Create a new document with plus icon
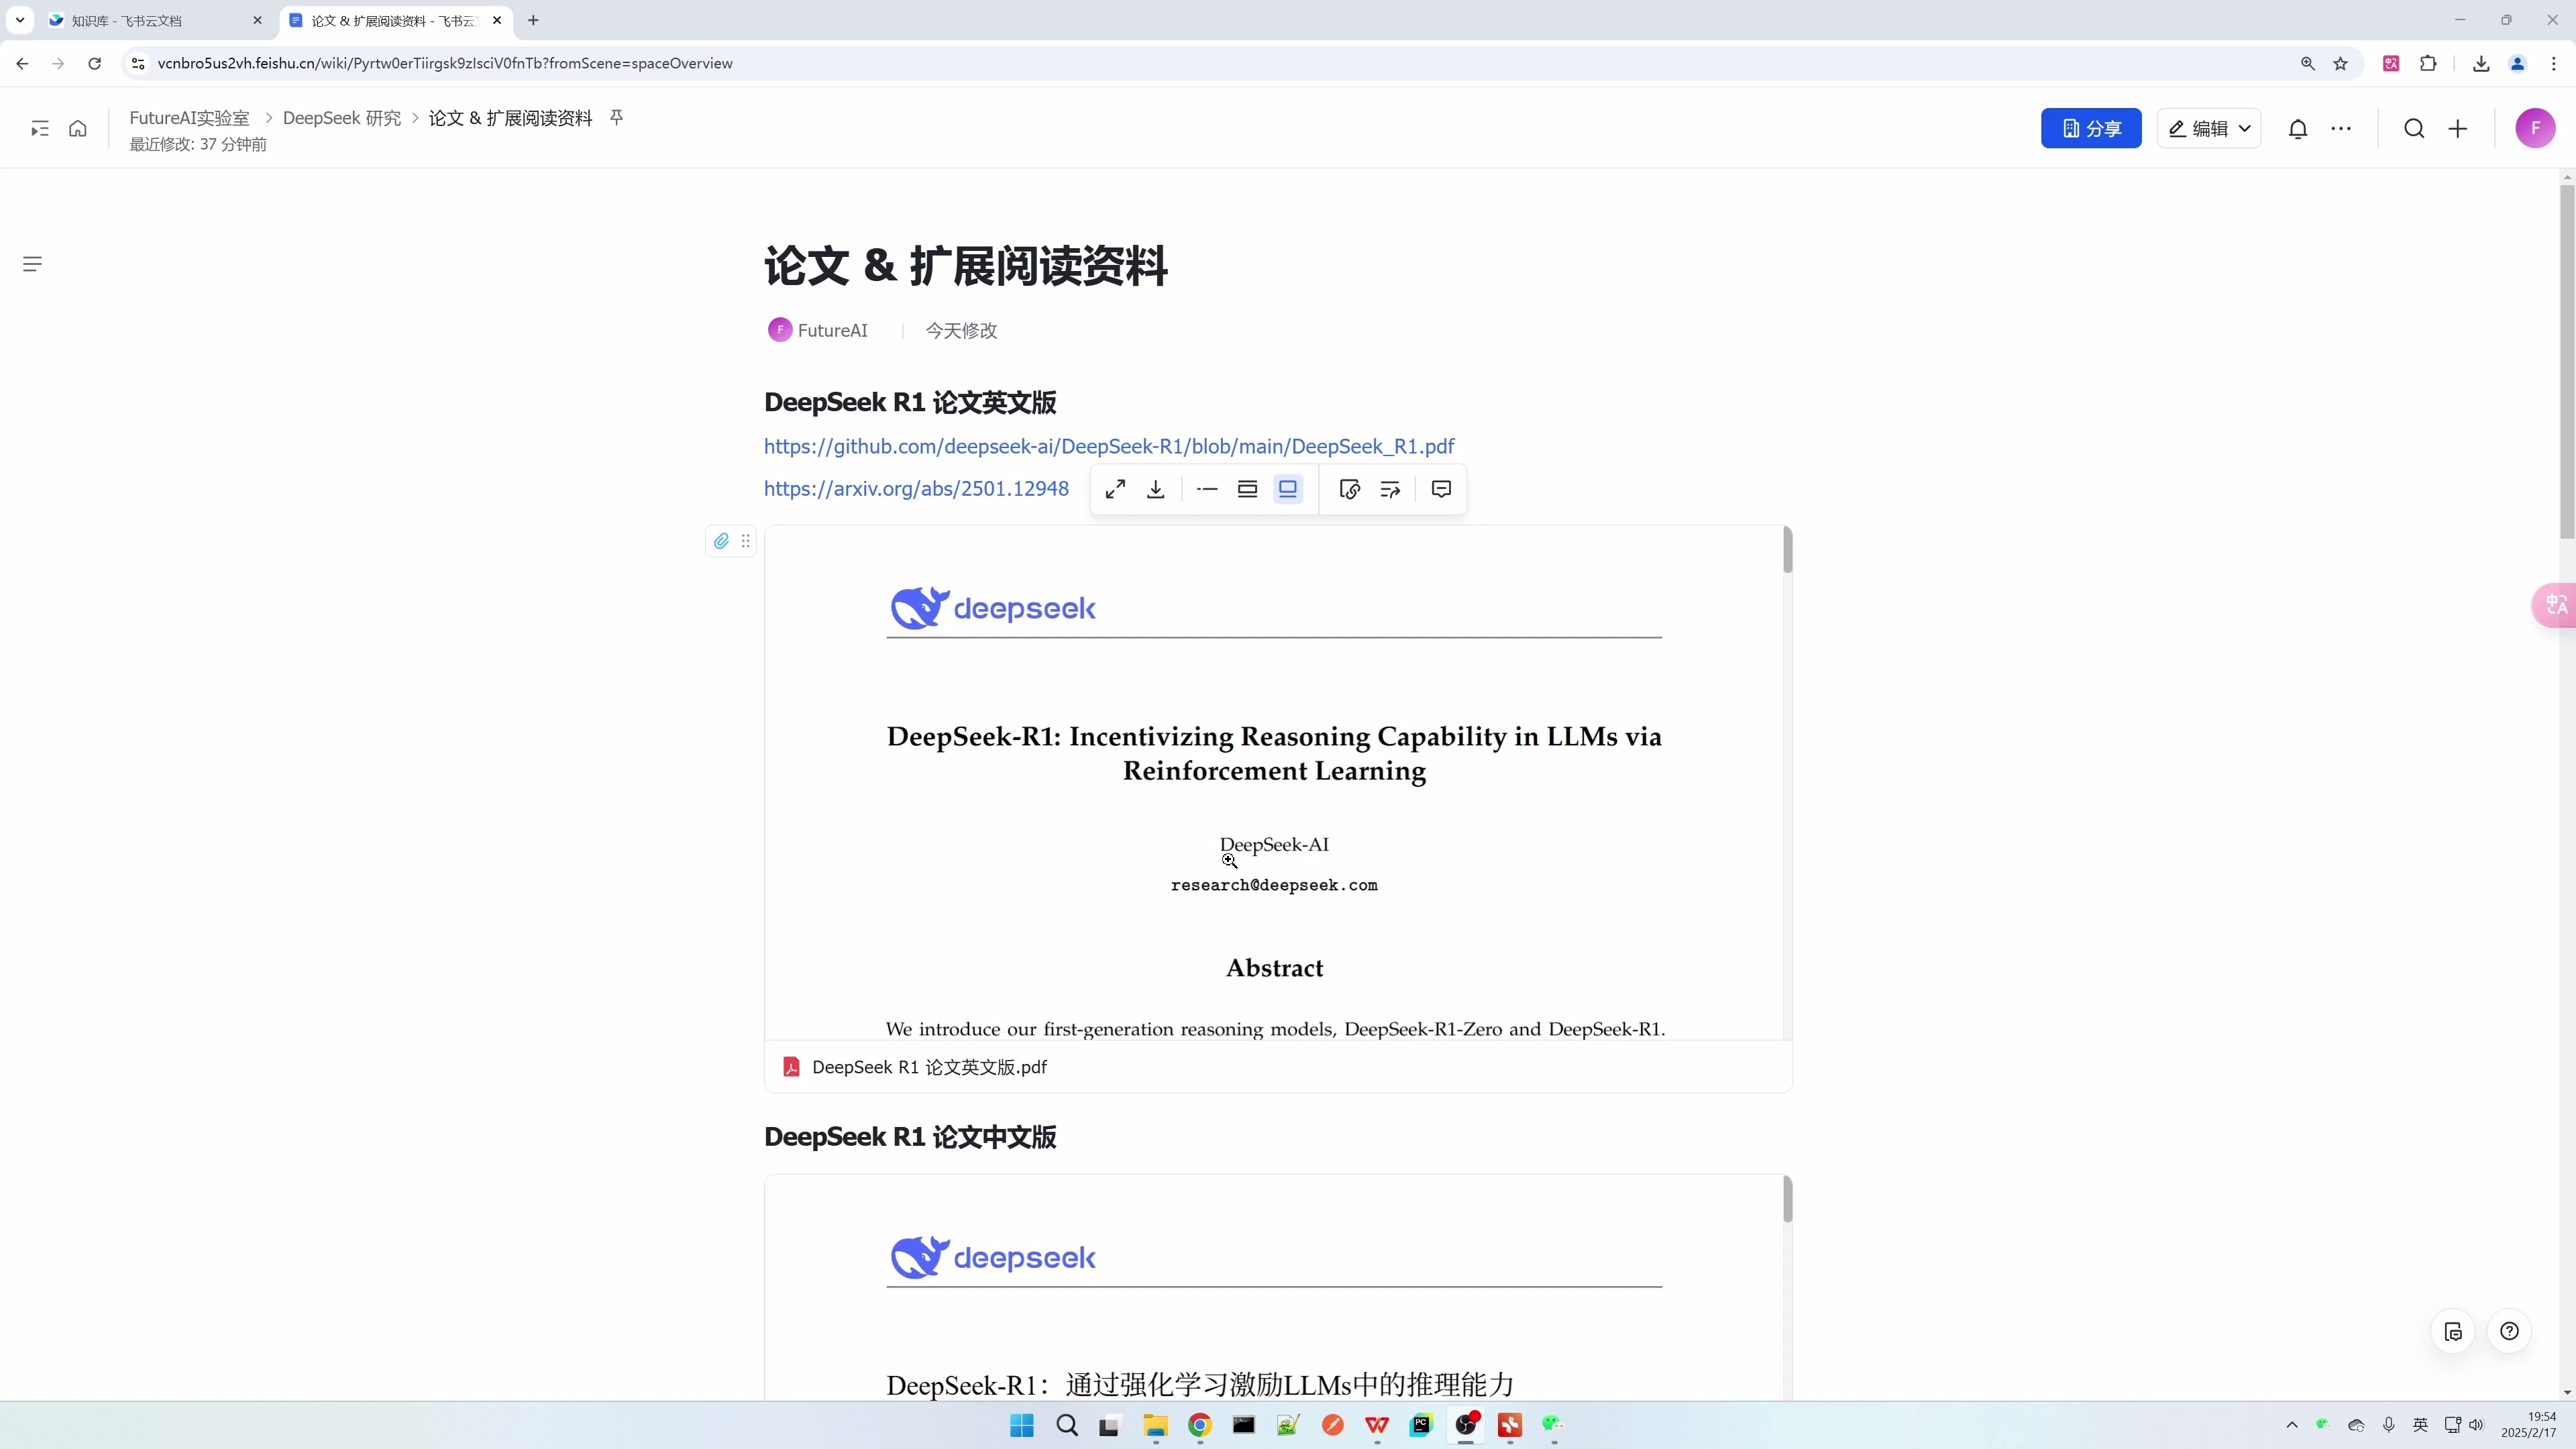 (2458, 128)
